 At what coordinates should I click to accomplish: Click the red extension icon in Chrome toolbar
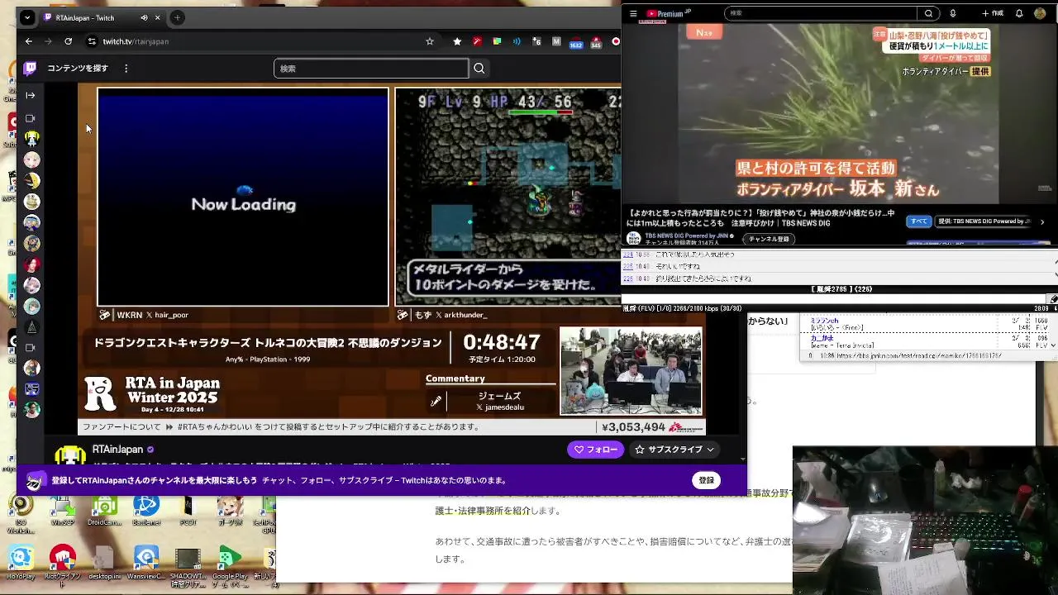click(477, 41)
